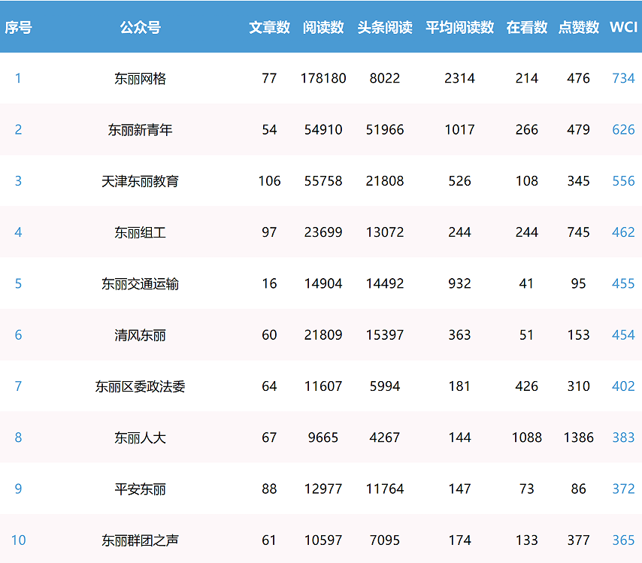This screenshot has width=642, height=563.
Task: Open WCI score 454 link
Action: coord(623,335)
